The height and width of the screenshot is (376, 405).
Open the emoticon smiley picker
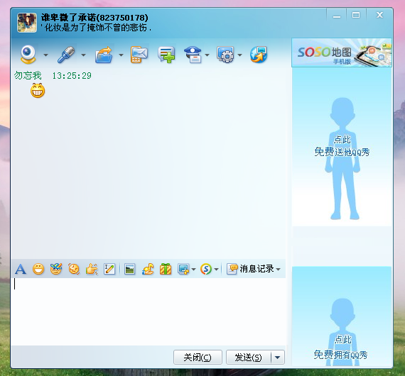tap(38, 269)
